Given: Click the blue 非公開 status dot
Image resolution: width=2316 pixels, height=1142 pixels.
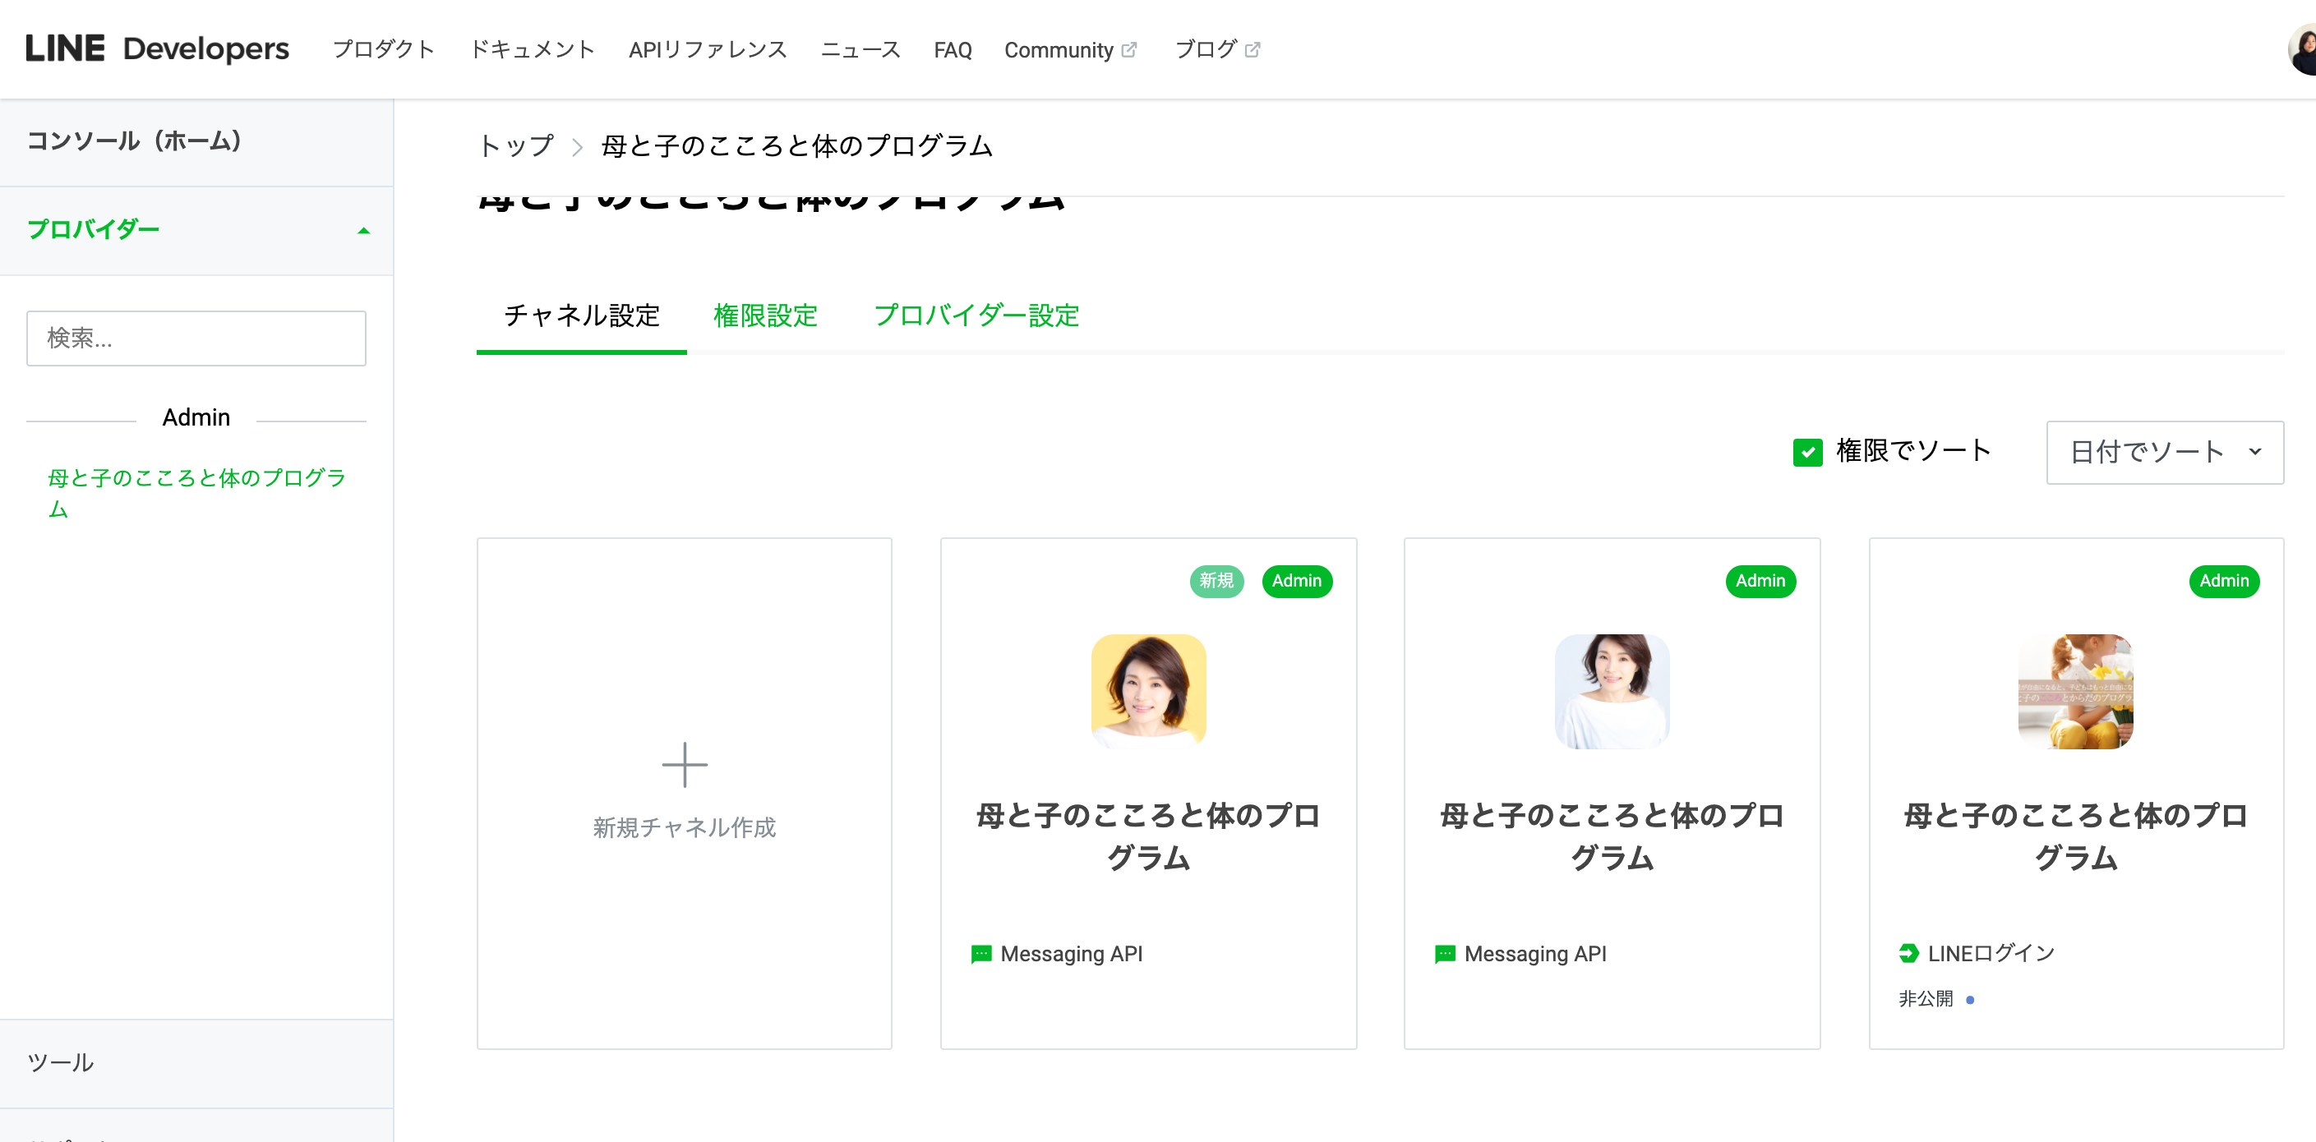Looking at the screenshot, I should (1970, 1000).
